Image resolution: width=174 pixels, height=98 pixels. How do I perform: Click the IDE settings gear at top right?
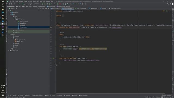tap(170, 4)
